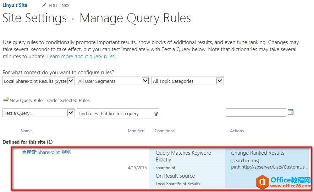Screen dimensions: 314x192
Task: Click the Conditions column header
Action: (x=164, y=131)
